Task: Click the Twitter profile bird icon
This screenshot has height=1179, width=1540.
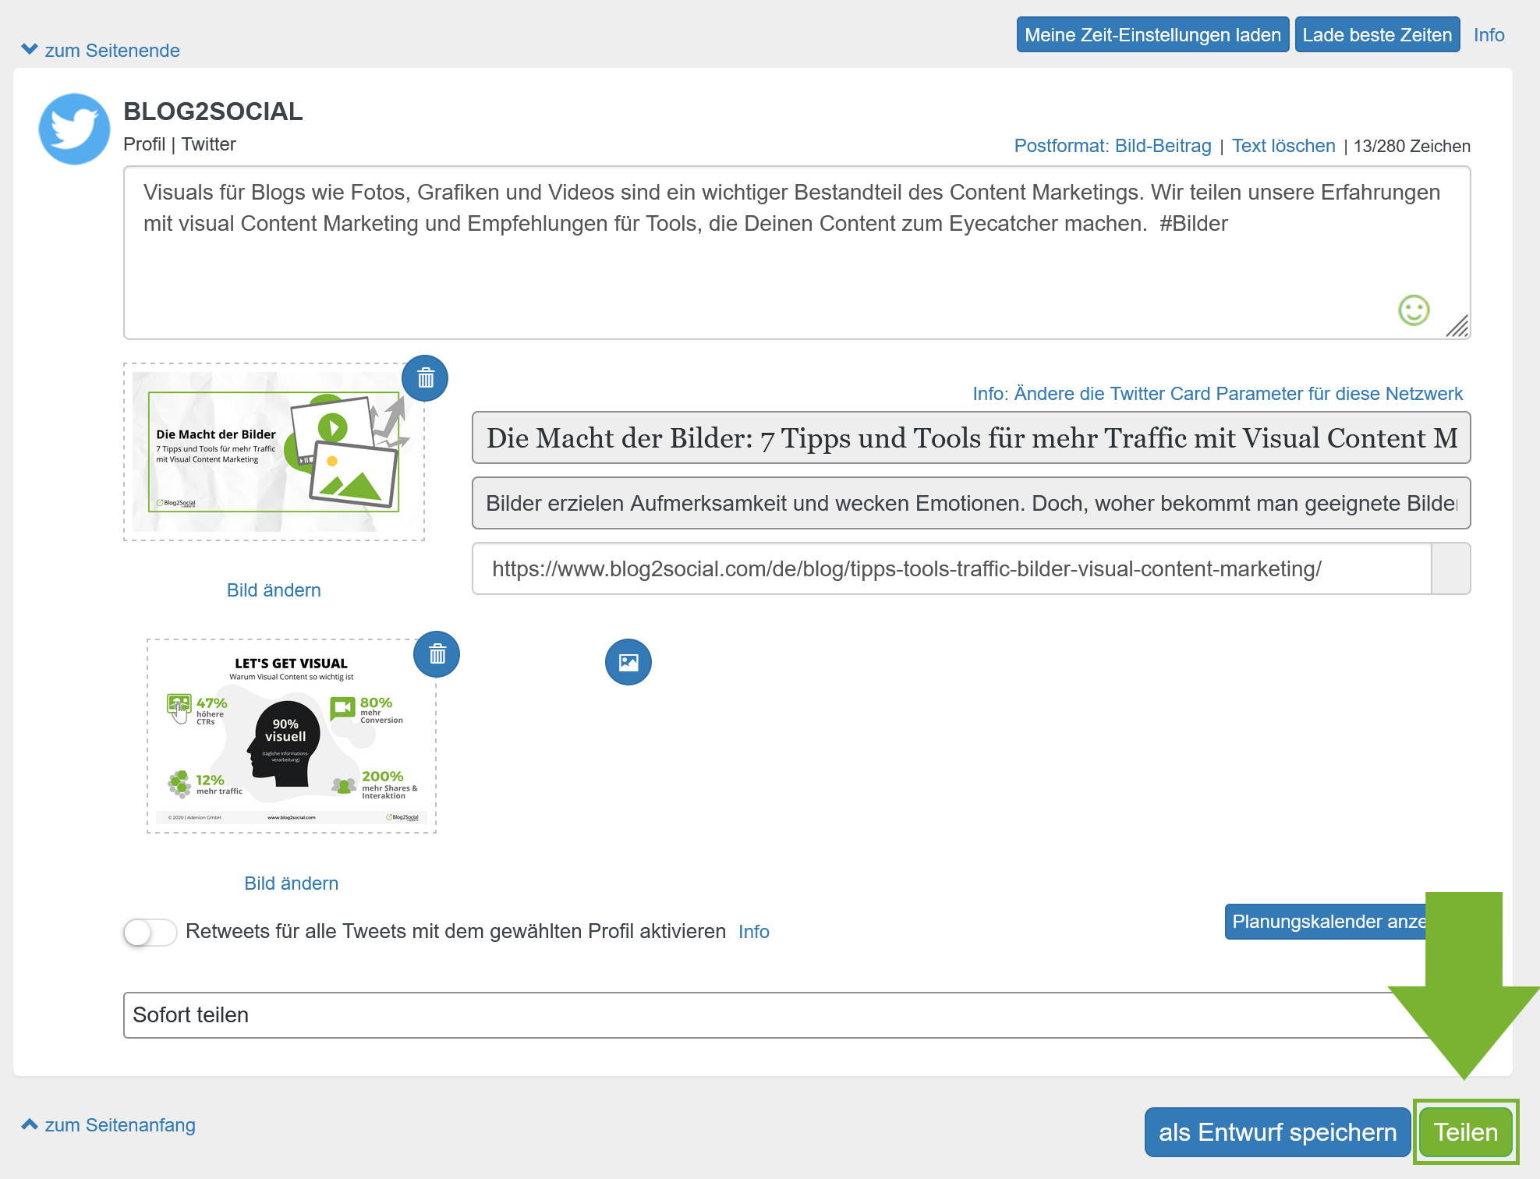Action: 74,129
